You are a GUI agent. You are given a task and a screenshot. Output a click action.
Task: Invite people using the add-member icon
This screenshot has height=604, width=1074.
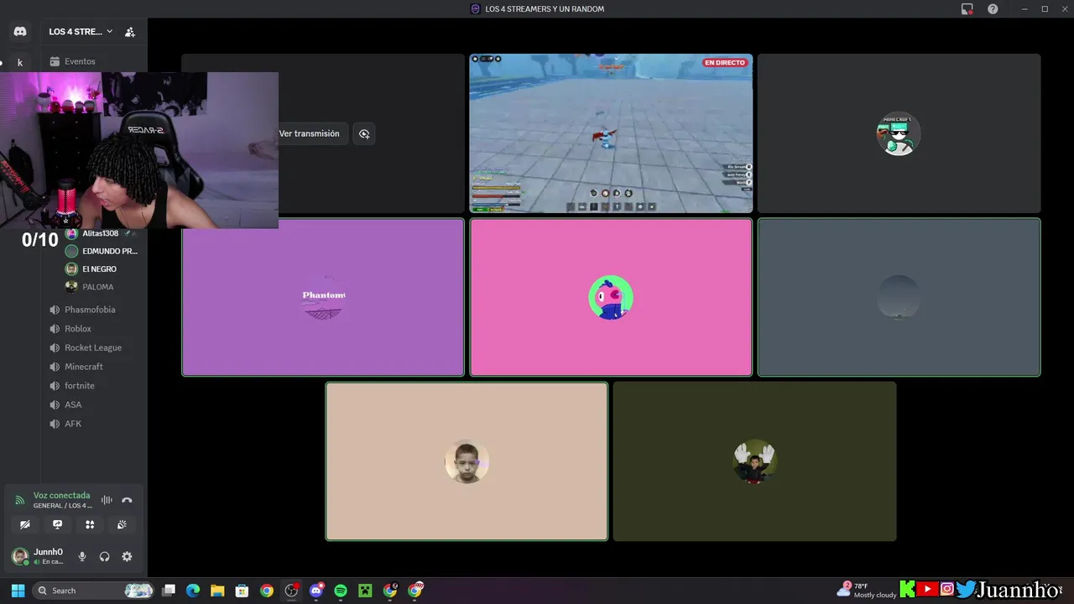130,32
